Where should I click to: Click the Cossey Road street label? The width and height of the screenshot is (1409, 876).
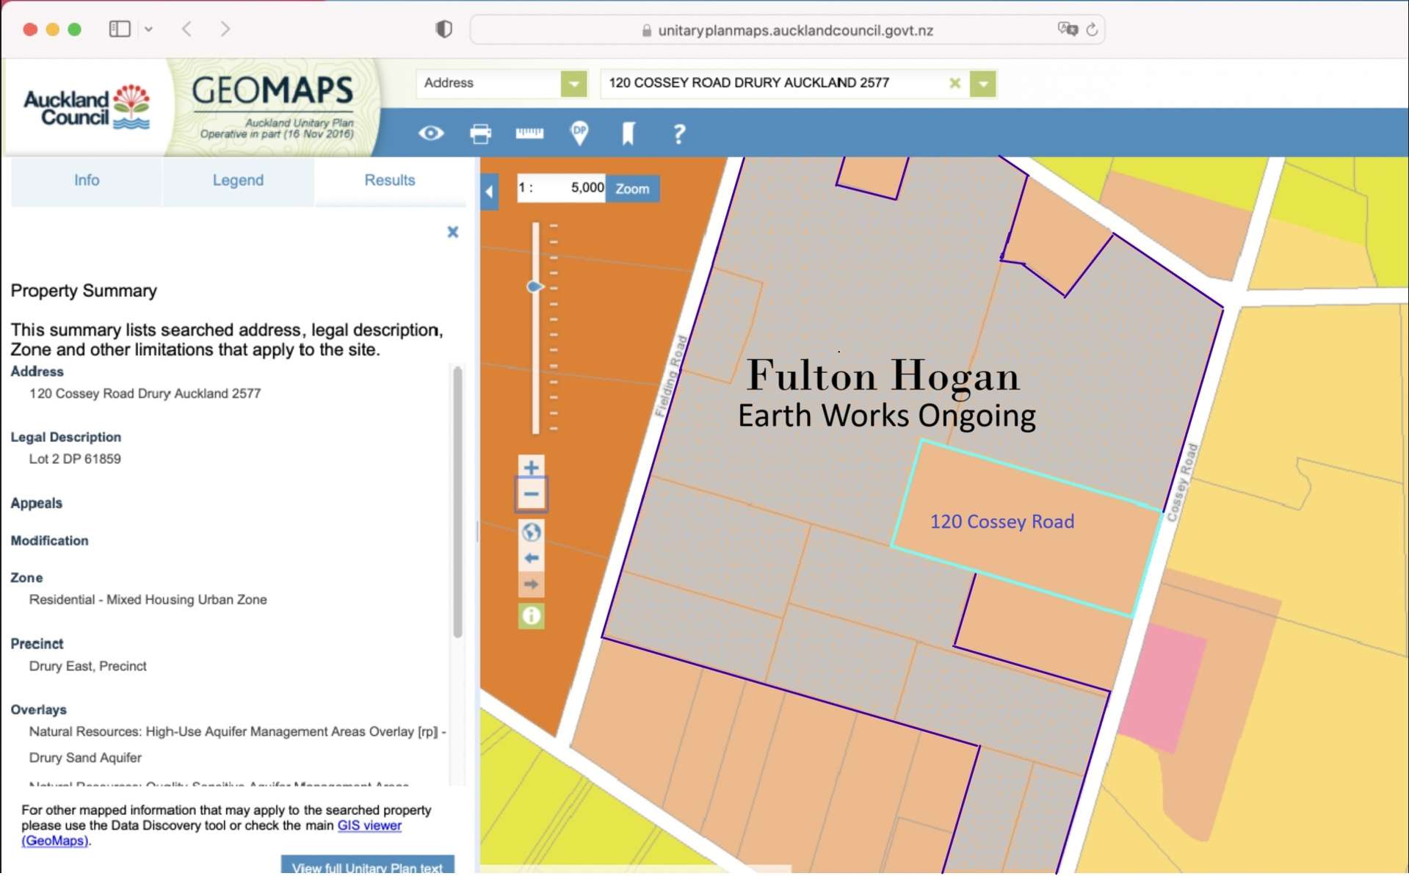pyautogui.click(x=1182, y=483)
